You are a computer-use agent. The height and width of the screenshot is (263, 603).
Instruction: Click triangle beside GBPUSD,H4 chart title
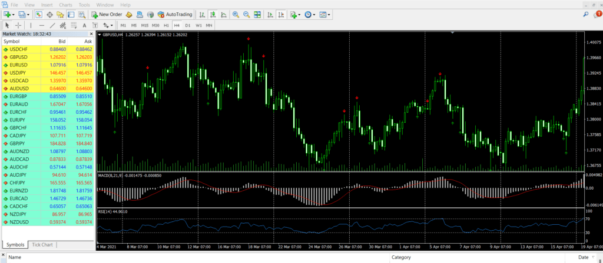(x=100, y=35)
